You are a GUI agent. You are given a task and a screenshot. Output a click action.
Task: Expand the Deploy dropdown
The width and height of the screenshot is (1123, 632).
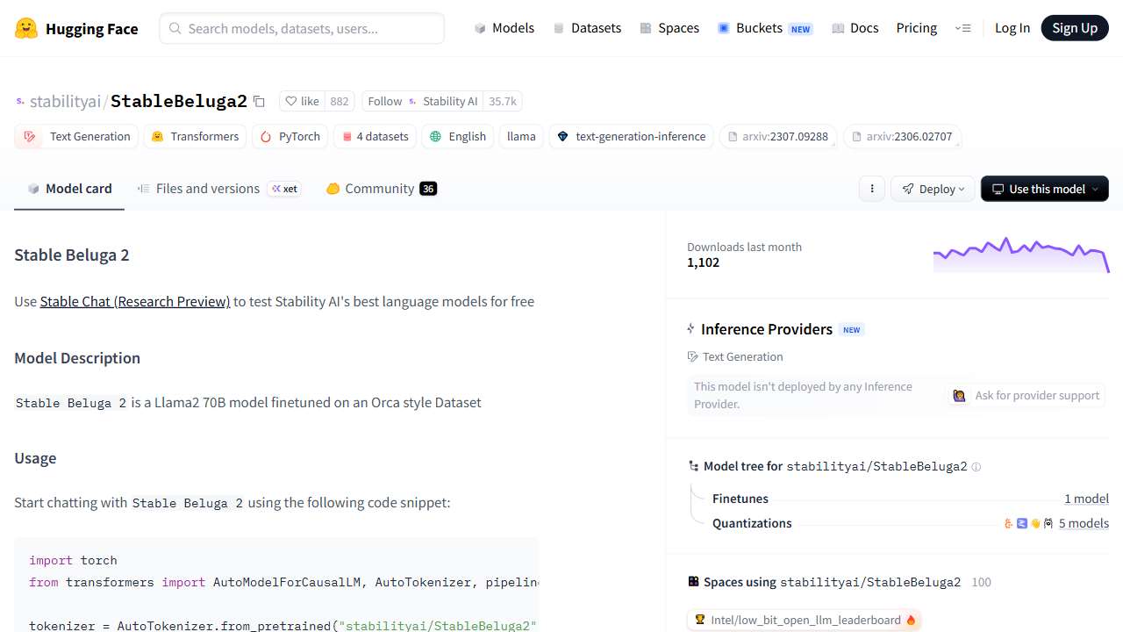tap(933, 189)
